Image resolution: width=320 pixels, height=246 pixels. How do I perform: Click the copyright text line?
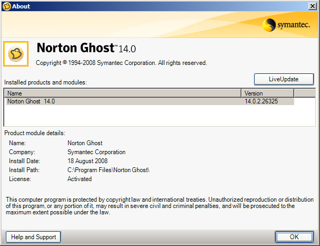click(121, 63)
